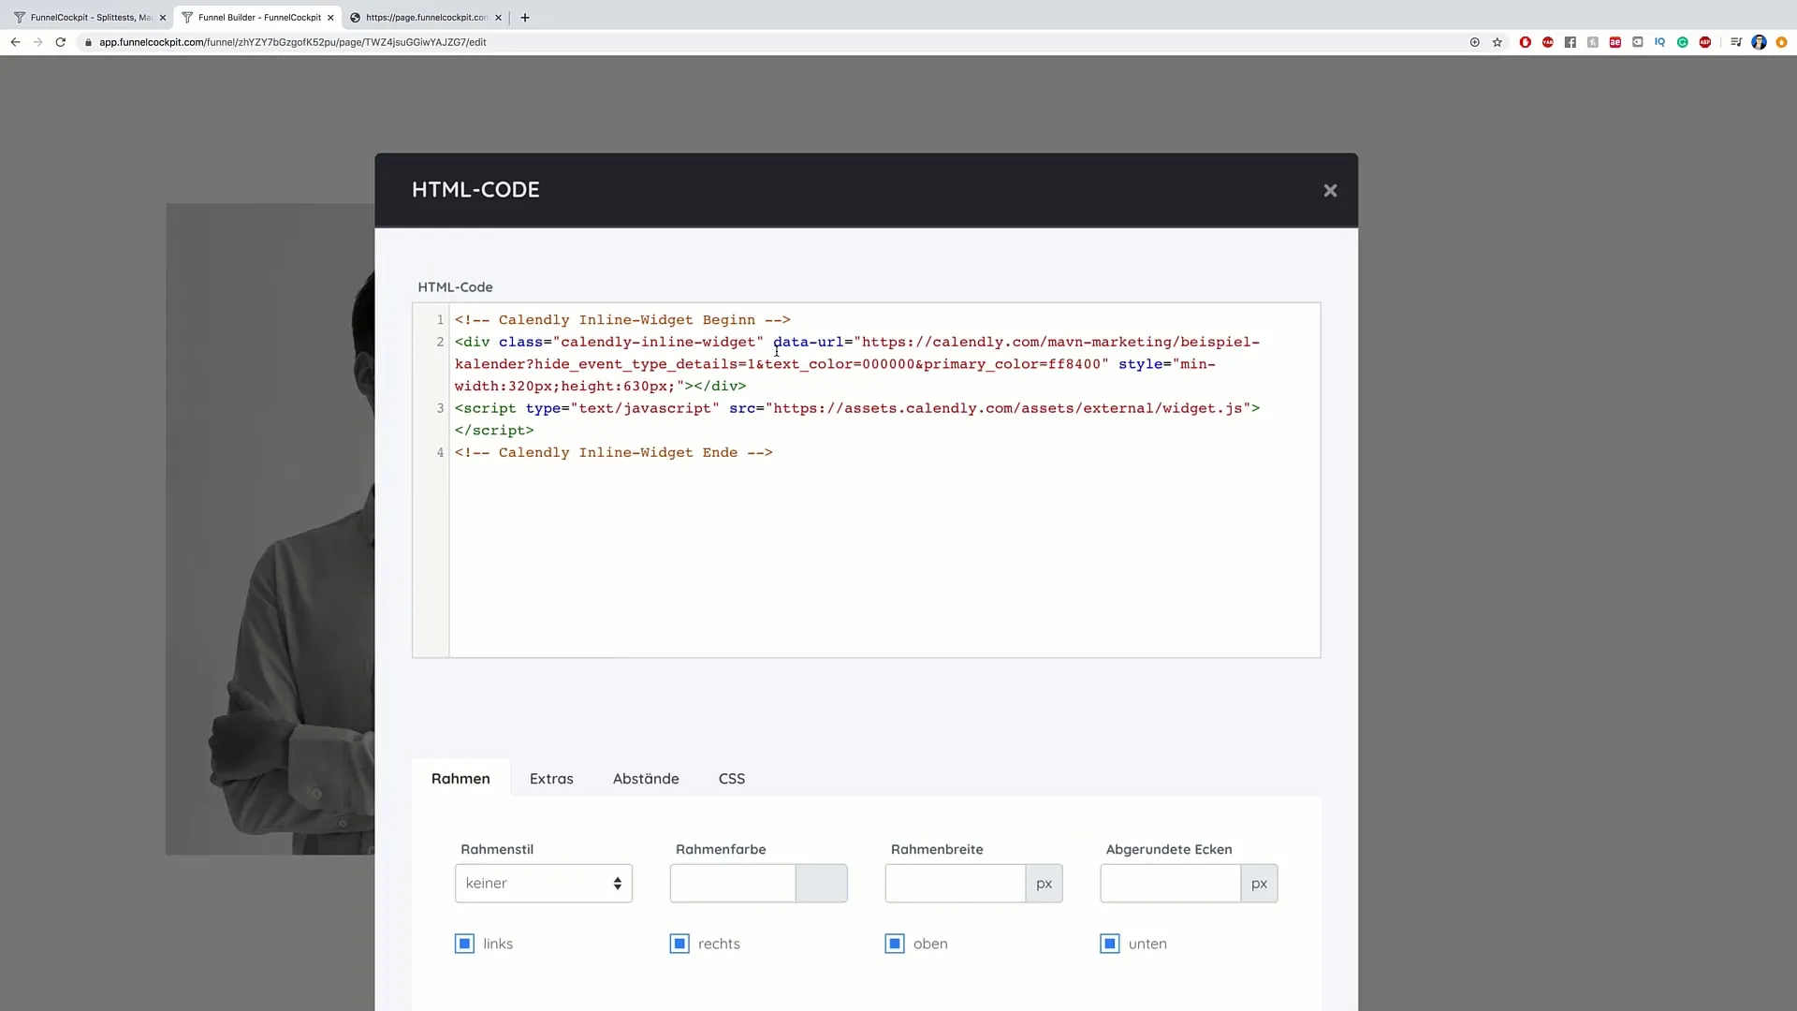Image resolution: width=1797 pixels, height=1011 pixels.
Task: Open the red ae extension icon
Action: pyautogui.click(x=1615, y=42)
